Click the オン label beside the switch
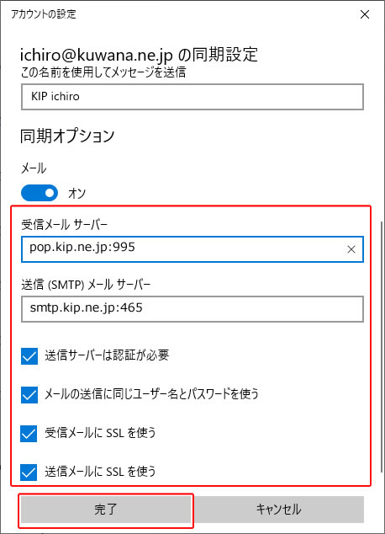Viewport: 385px width, 534px height. point(76,193)
